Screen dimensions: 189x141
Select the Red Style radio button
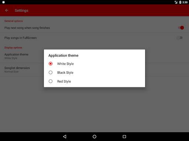pyautogui.click(x=51, y=81)
